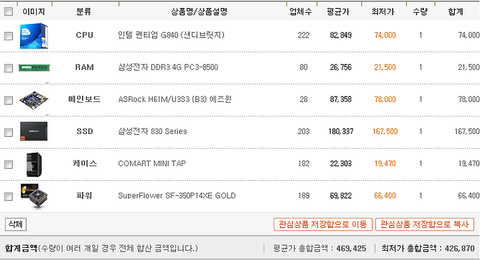Toggle the select-all checkbox in header
The image size is (480, 260).
click(x=9, y=11)
